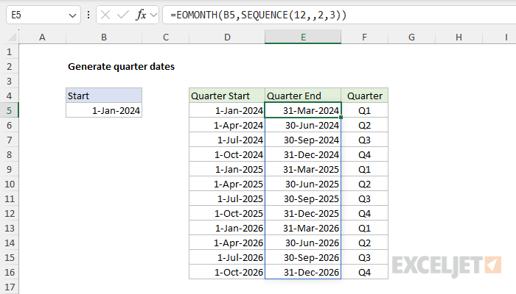Viewport: 516px width, 294px height.
Task: Select column A header
Action: 42,37
